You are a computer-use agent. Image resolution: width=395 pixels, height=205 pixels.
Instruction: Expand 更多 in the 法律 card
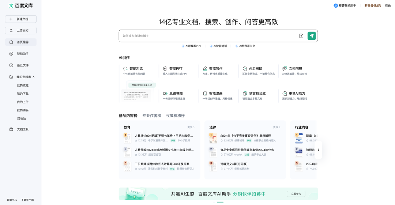[x=276, y=127]
